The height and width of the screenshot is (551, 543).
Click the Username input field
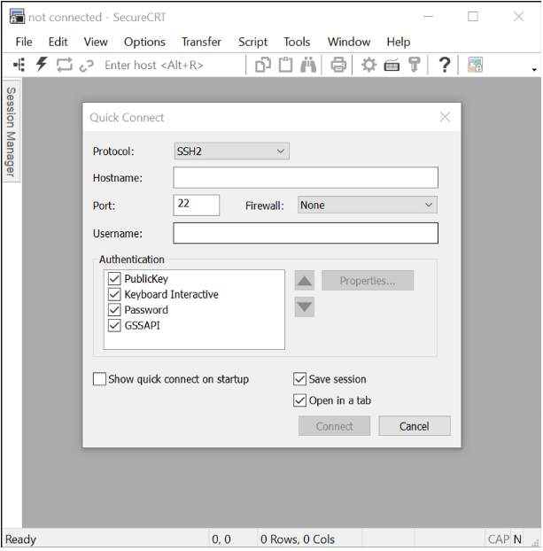[x=306, y=233]
